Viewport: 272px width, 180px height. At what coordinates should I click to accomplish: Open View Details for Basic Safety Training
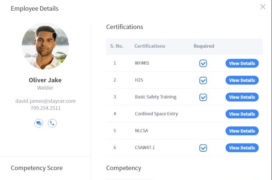(242, 97)
